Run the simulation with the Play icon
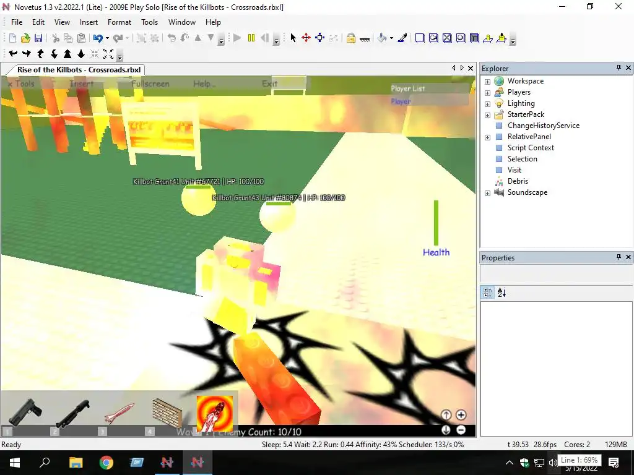Image resolution: width=634 pixels, height=475 pixels. [x=237, y=38]
